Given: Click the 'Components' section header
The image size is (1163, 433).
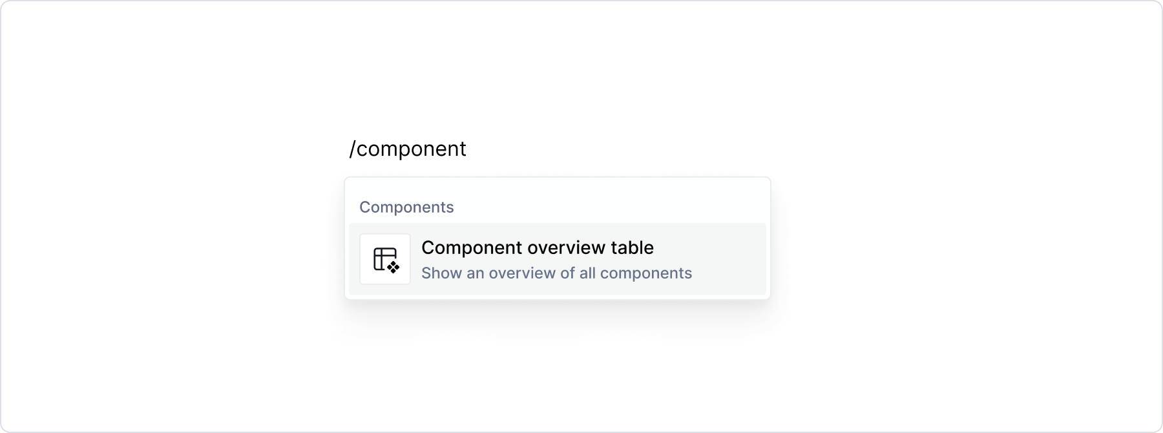Looking at the screenshot, I should [x=406, y=207].
